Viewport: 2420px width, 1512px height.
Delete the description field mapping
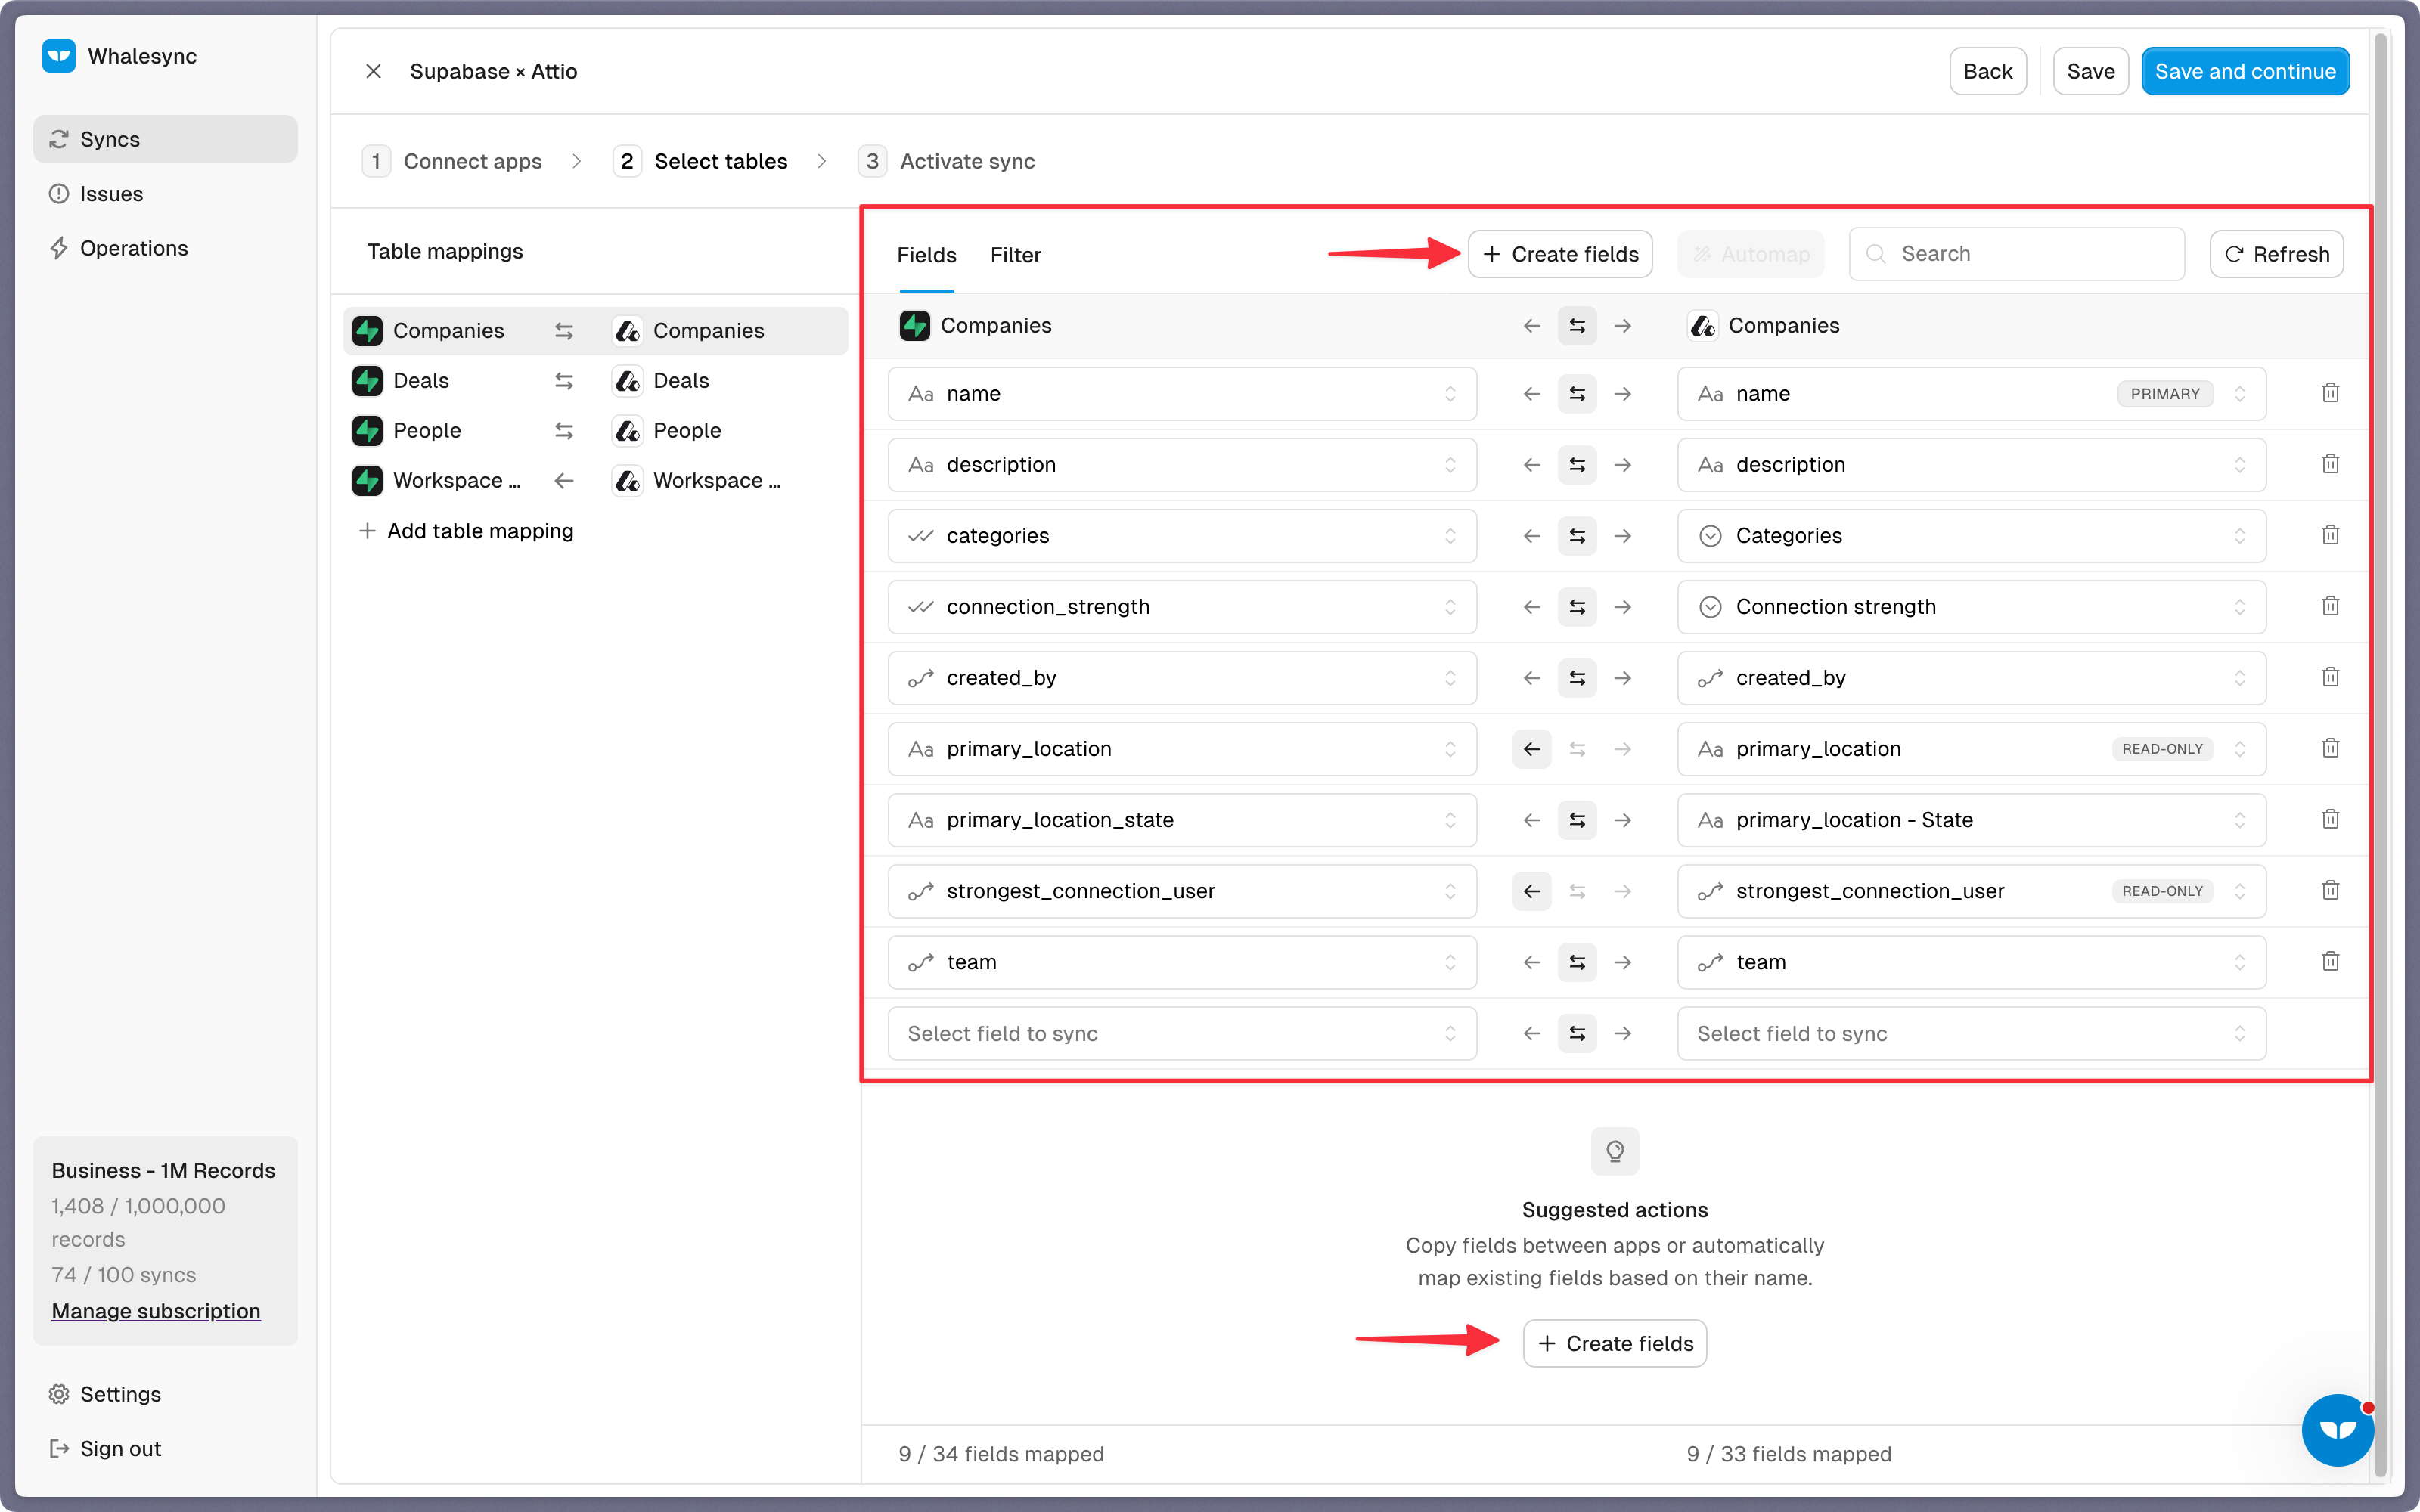pyautogui.click(x=2330, y=464)
